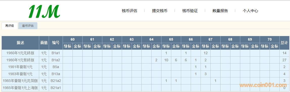Click the 1985年普制1元上海版 row description
The width and height of the screenshot is (290, 92).
click(20, 88)
